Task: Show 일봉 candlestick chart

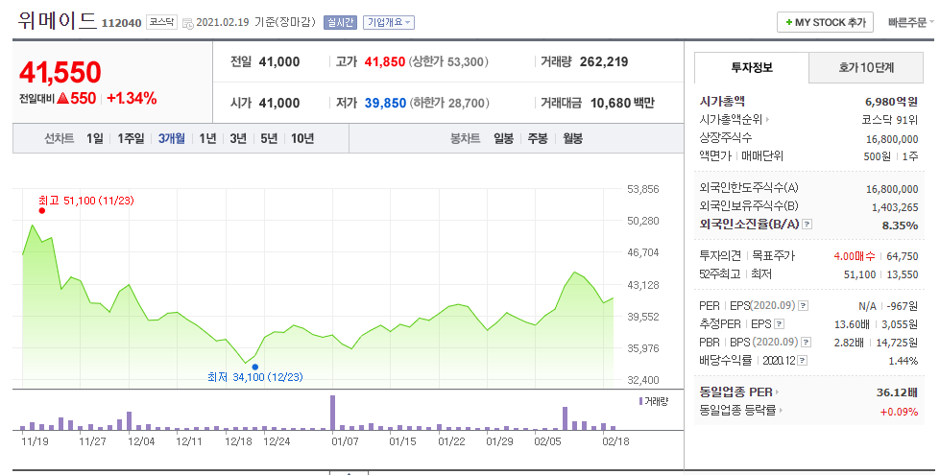Action: 503,138
